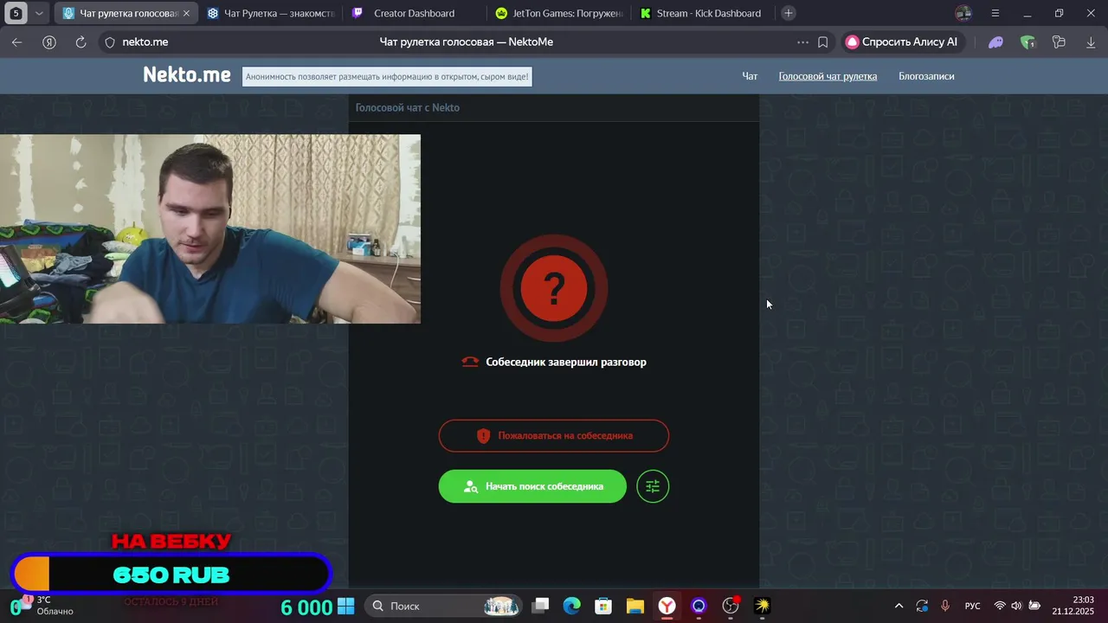Open the Yandex Browser hamburger menu
This screenshot has width=1108, height=623.
pos(995,13)
